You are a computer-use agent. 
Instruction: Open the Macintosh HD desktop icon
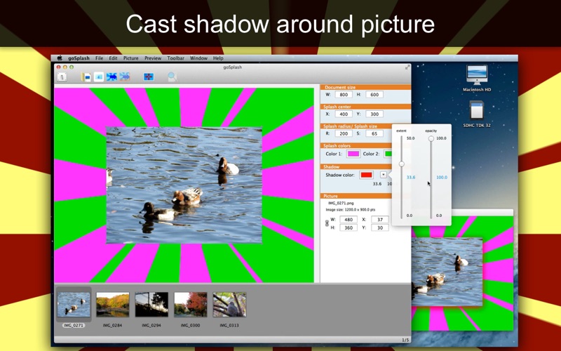[477, 79]
